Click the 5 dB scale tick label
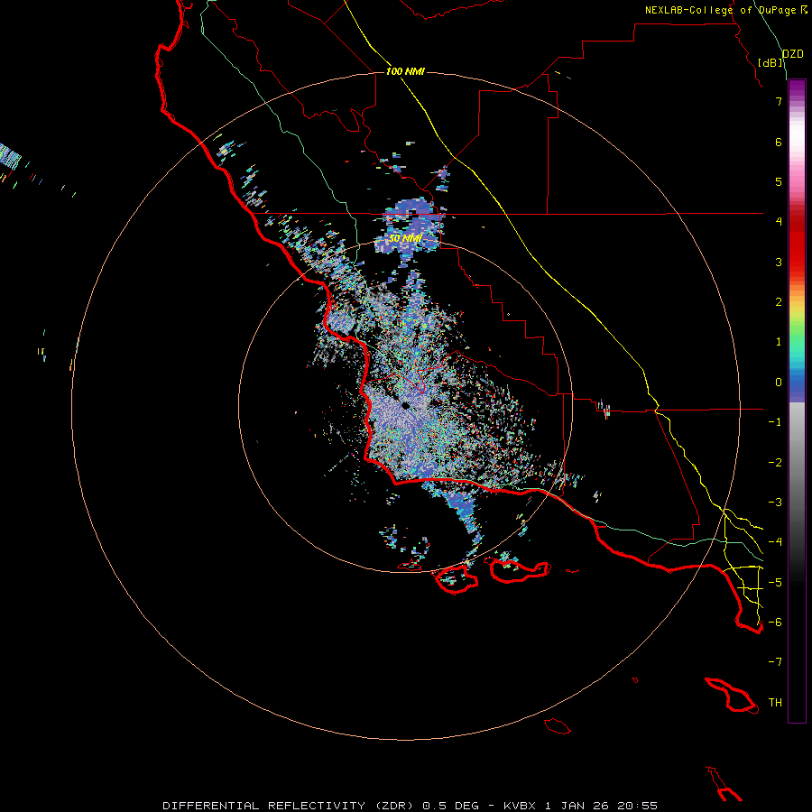Viewport: 812px width, 812px height. 778,181
